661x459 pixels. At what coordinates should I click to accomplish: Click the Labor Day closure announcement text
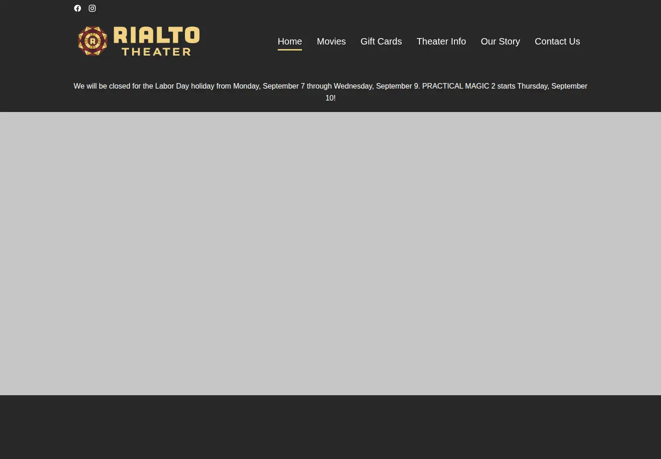click(330, 92)
